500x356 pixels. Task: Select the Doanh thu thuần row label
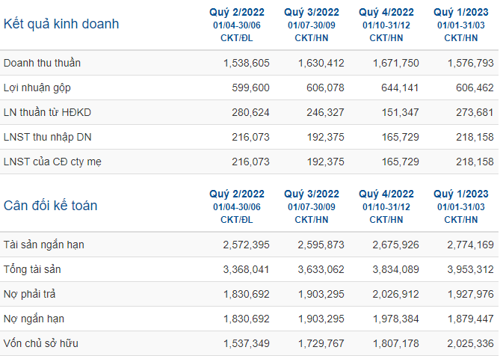pyautogui.click(x=42, y=63)
